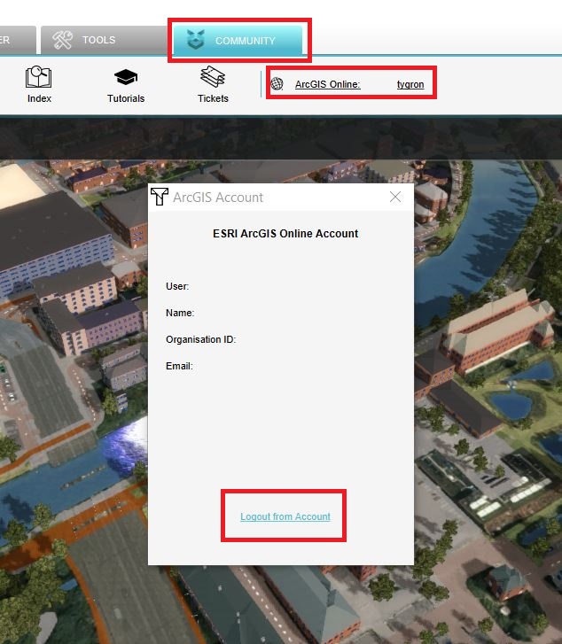This screenshot has height=644, width=562.
Task: Select the COMMUNITY tab label
Action: click(x=245, y=41)
